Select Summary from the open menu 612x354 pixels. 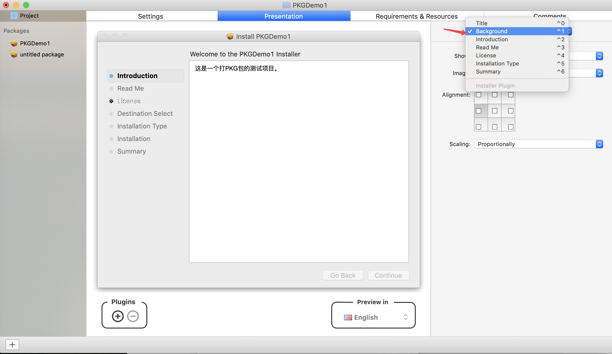click(x=488, y=72)
